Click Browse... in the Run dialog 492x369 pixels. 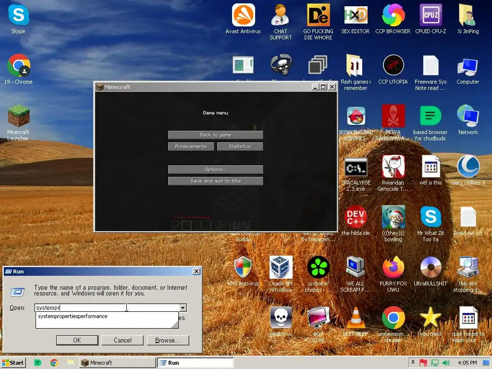coord(168,340)
